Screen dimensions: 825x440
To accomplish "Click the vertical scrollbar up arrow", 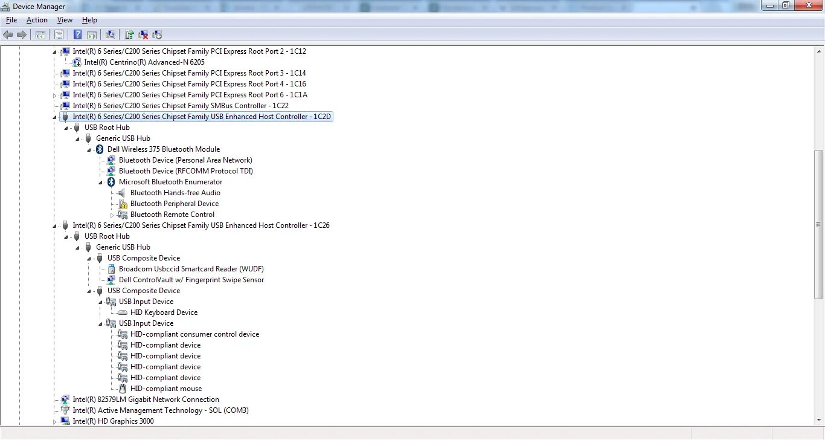I will 819,50.
